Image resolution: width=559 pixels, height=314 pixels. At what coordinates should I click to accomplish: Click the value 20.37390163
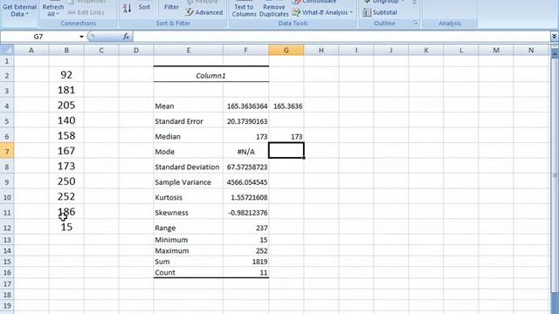(x=246, y=121)
